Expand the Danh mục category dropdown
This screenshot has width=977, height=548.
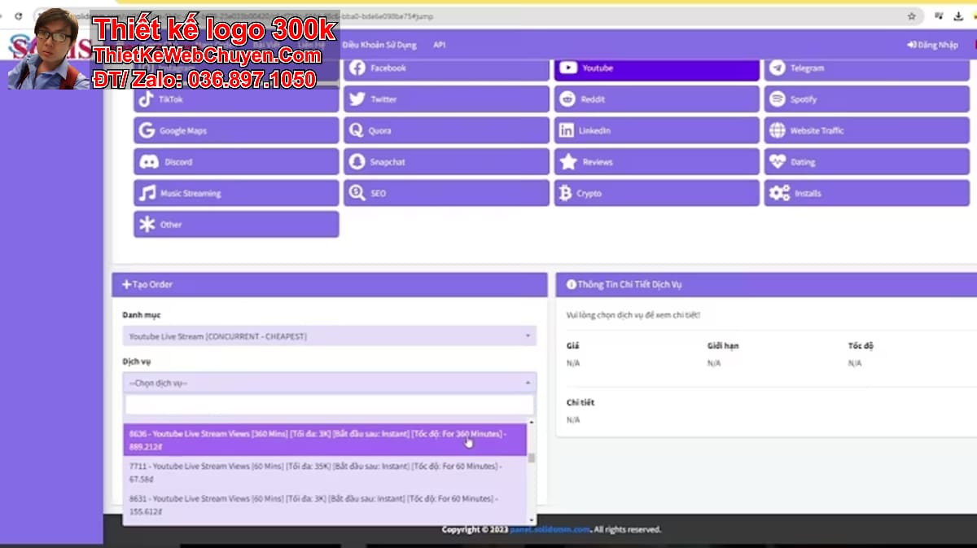(329, 336)
